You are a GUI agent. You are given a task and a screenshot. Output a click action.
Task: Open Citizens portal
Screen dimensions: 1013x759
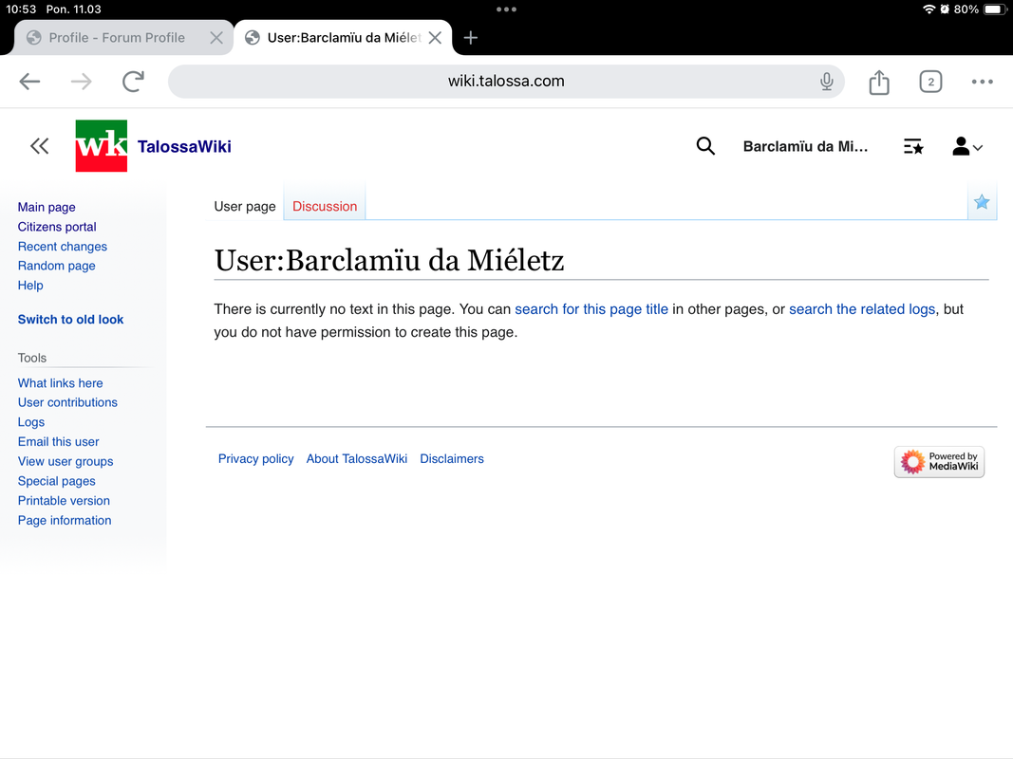coord(57,227)
